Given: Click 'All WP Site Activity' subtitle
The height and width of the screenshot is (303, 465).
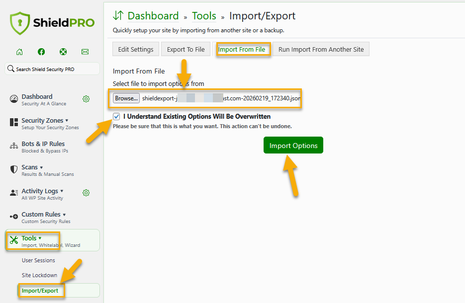Looking at the screenshot, I should click(42, 198).
